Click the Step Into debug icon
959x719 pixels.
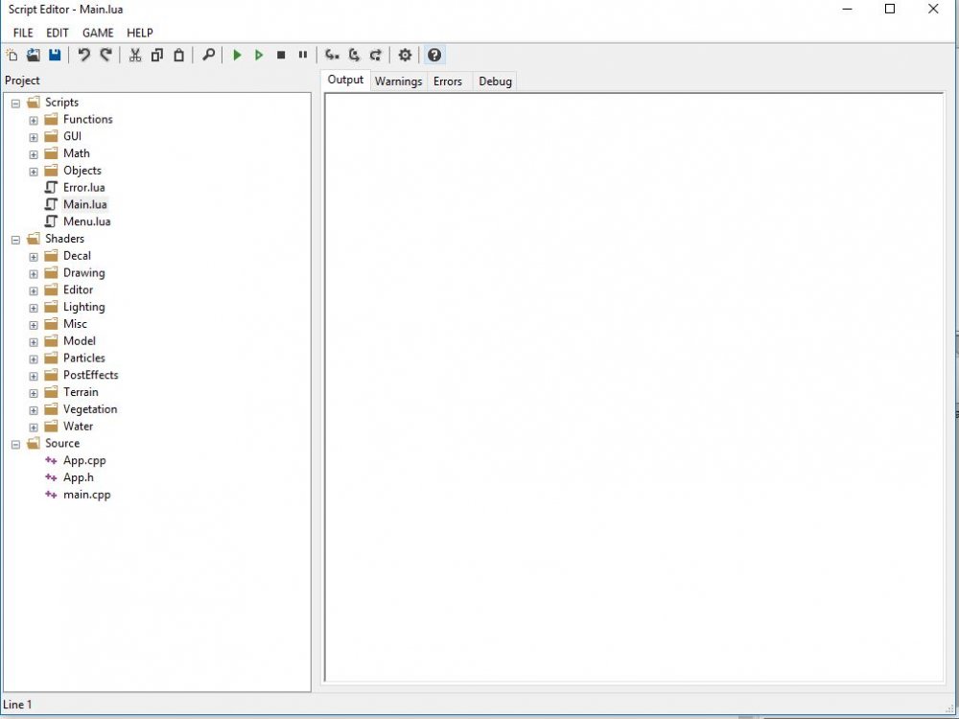click(332, 55)
